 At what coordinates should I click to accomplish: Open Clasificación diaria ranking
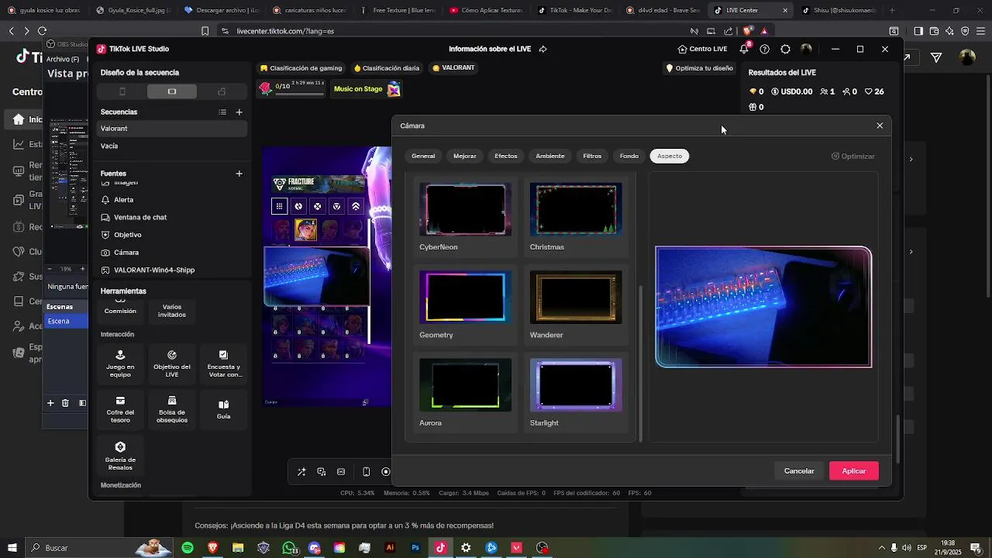[387, 68]
